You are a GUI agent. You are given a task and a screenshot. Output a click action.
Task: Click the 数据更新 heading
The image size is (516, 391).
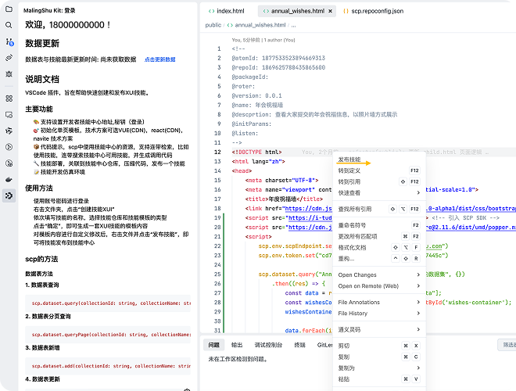point(42,43)
